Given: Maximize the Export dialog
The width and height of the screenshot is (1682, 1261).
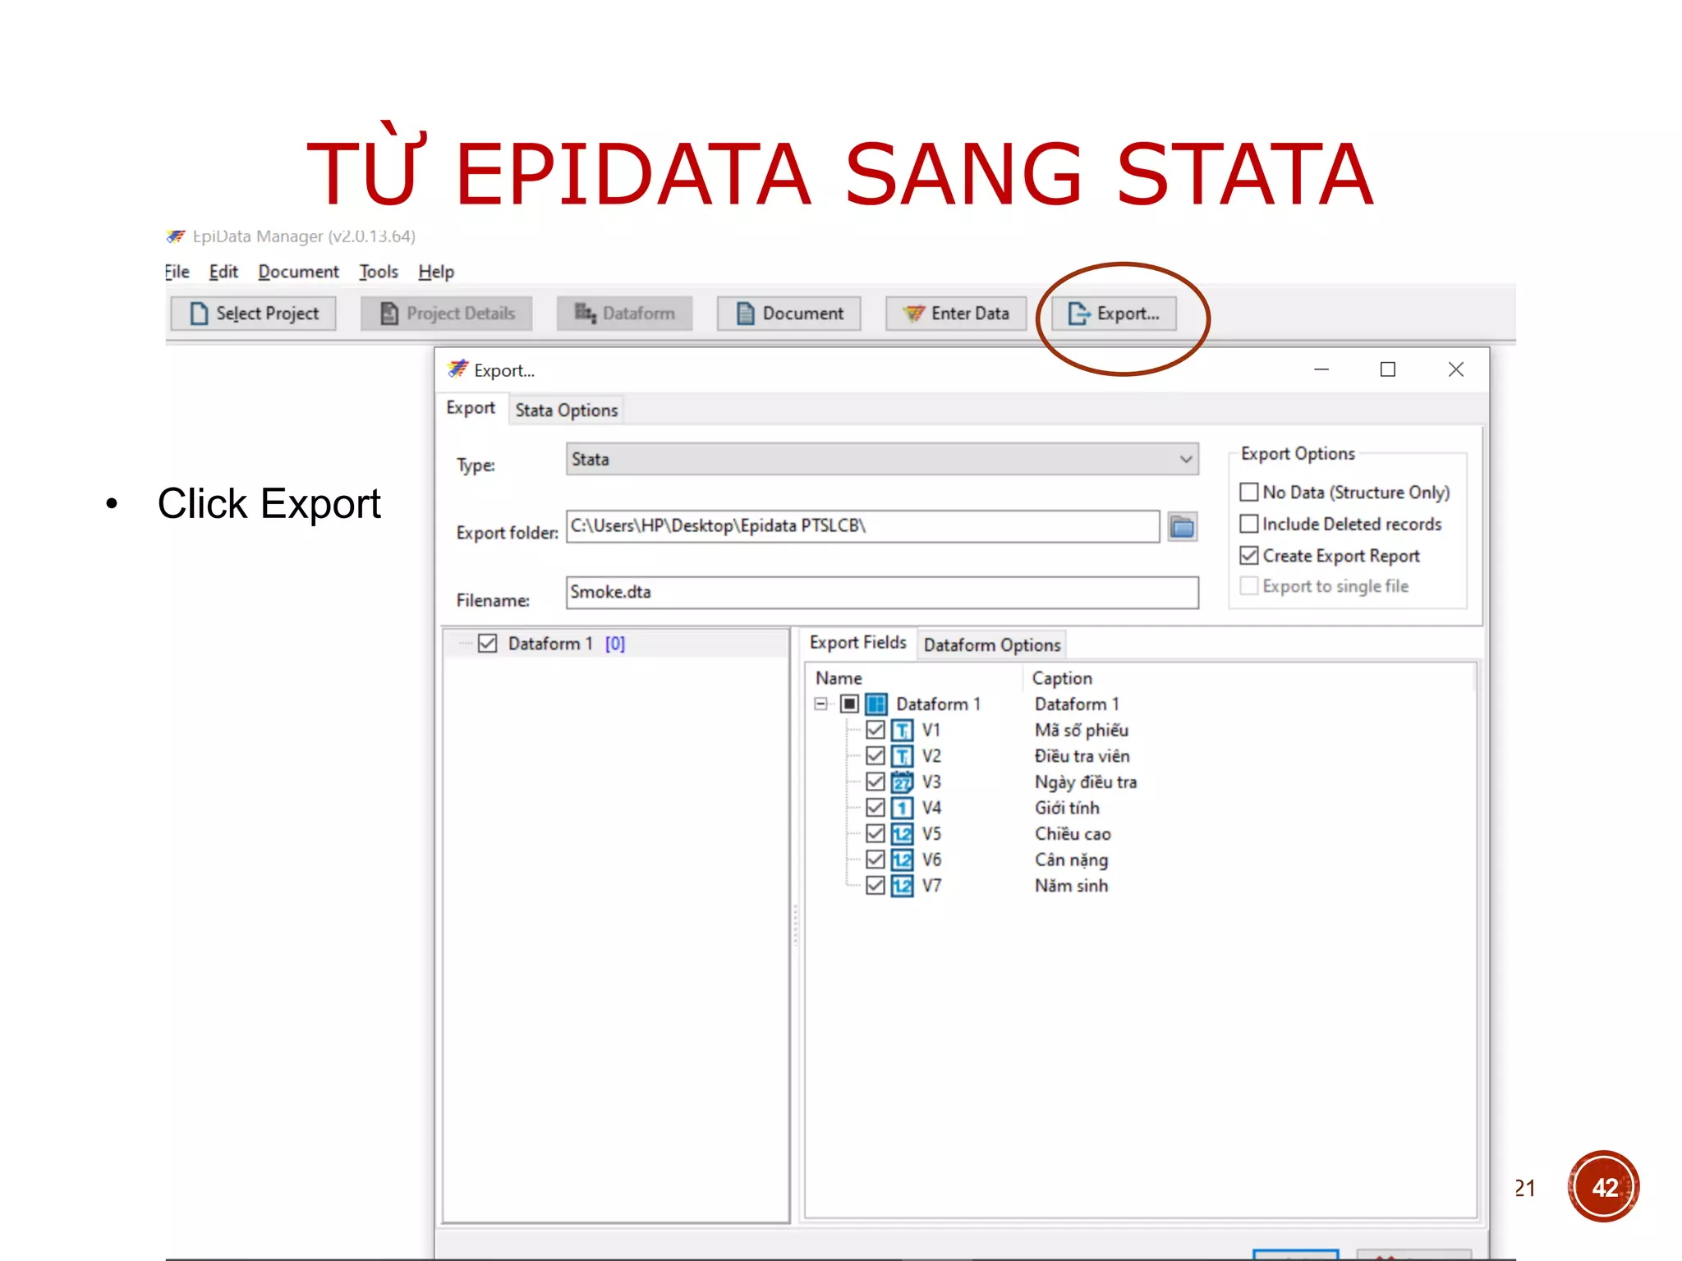Looking at the screenshot, I should 1388,369.
